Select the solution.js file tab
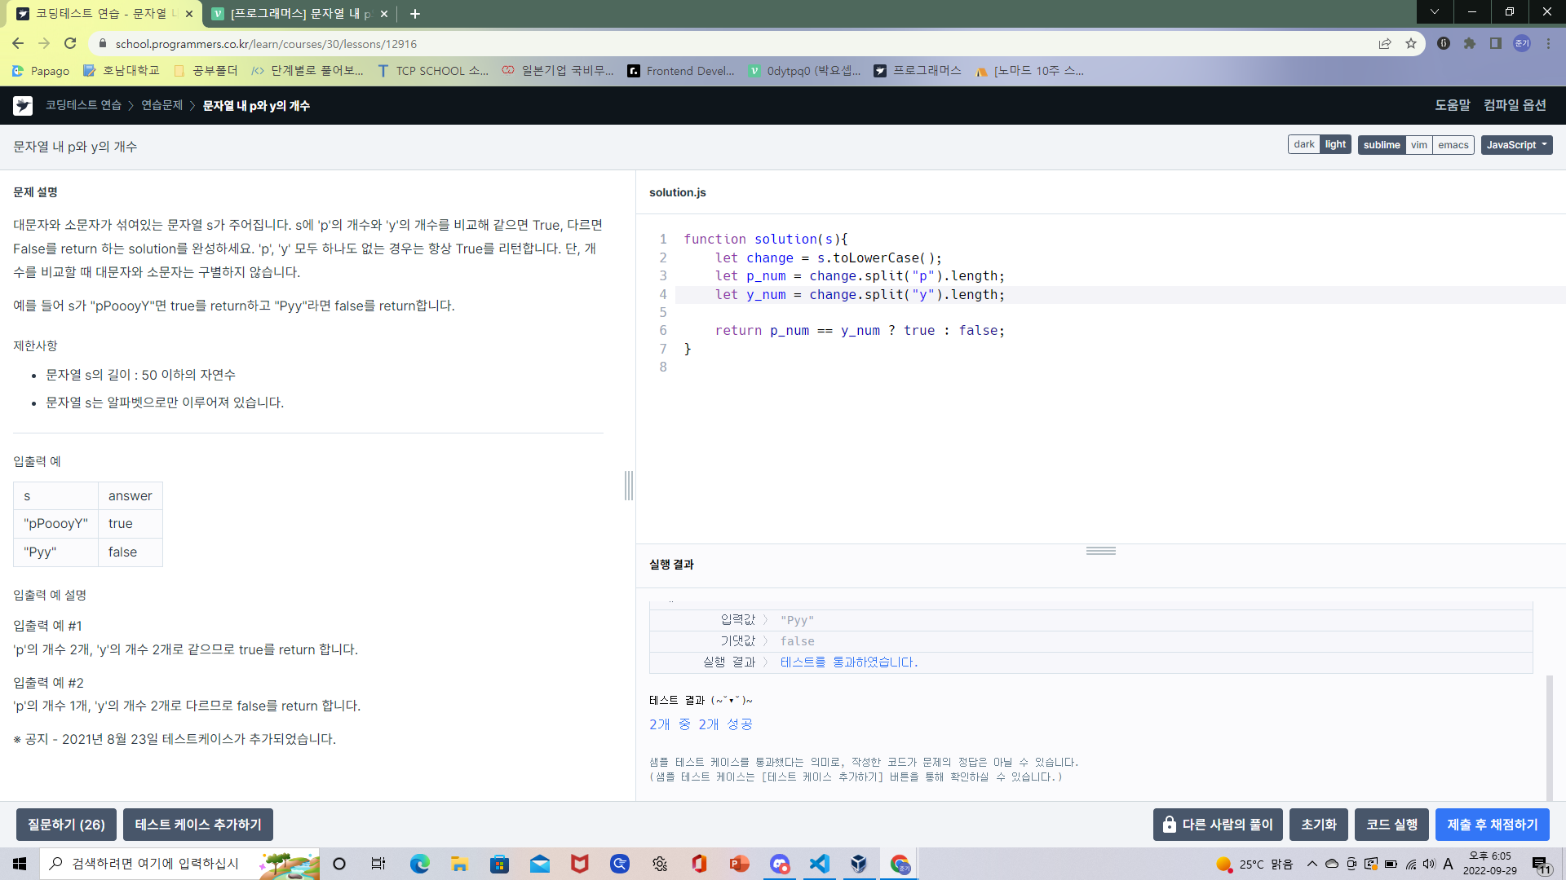The width and height of the screenshot is (1566, 880). (677, 192)
